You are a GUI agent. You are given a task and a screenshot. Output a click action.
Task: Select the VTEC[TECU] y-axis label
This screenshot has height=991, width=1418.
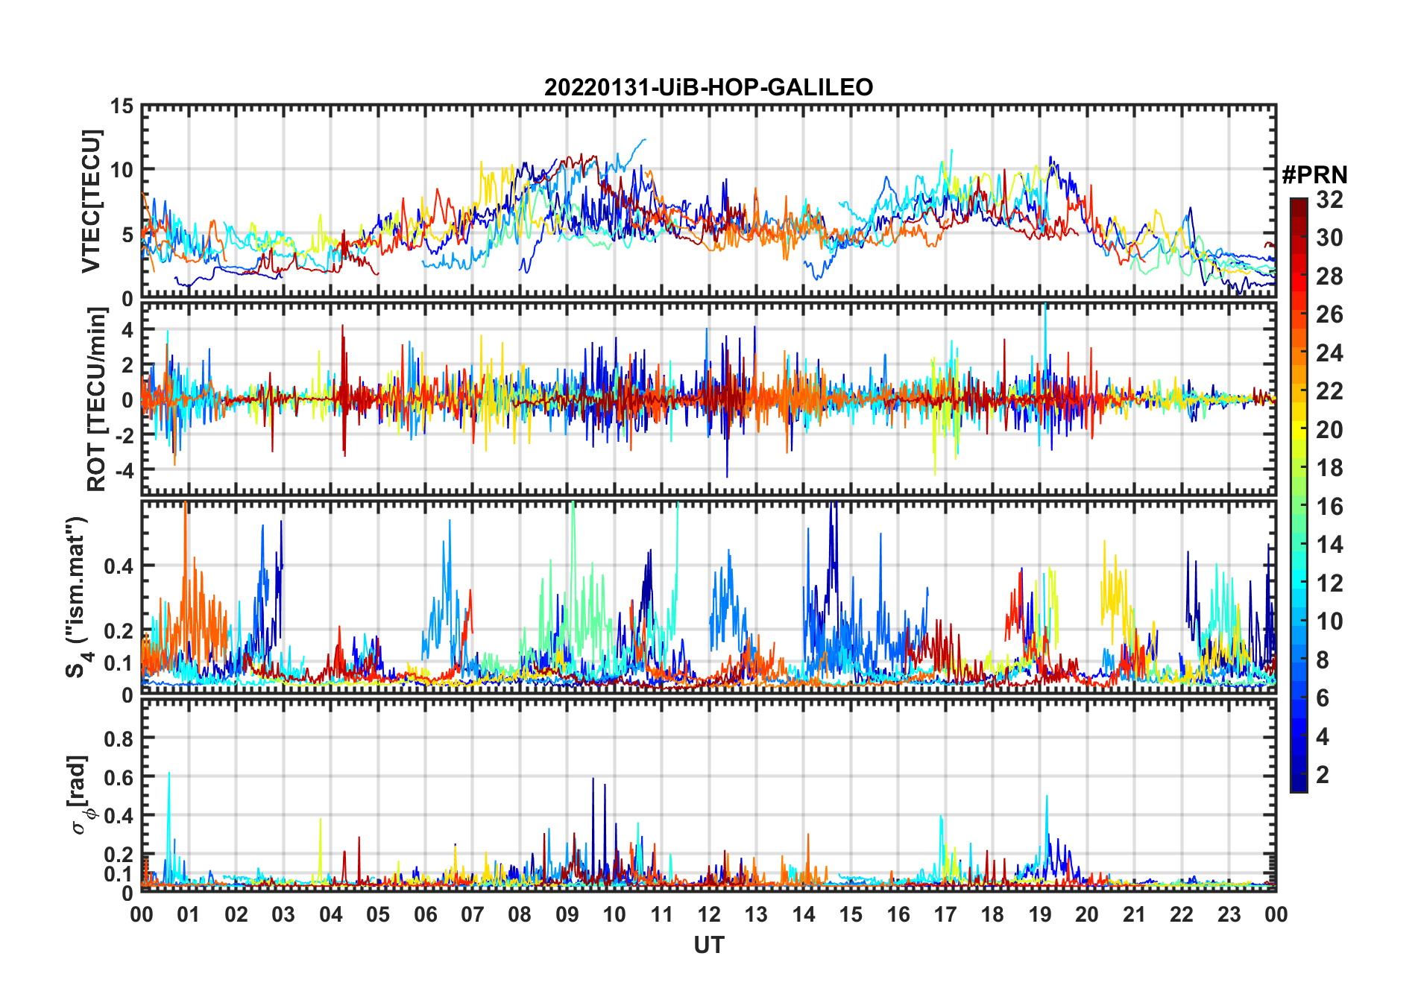click(91, 201)
